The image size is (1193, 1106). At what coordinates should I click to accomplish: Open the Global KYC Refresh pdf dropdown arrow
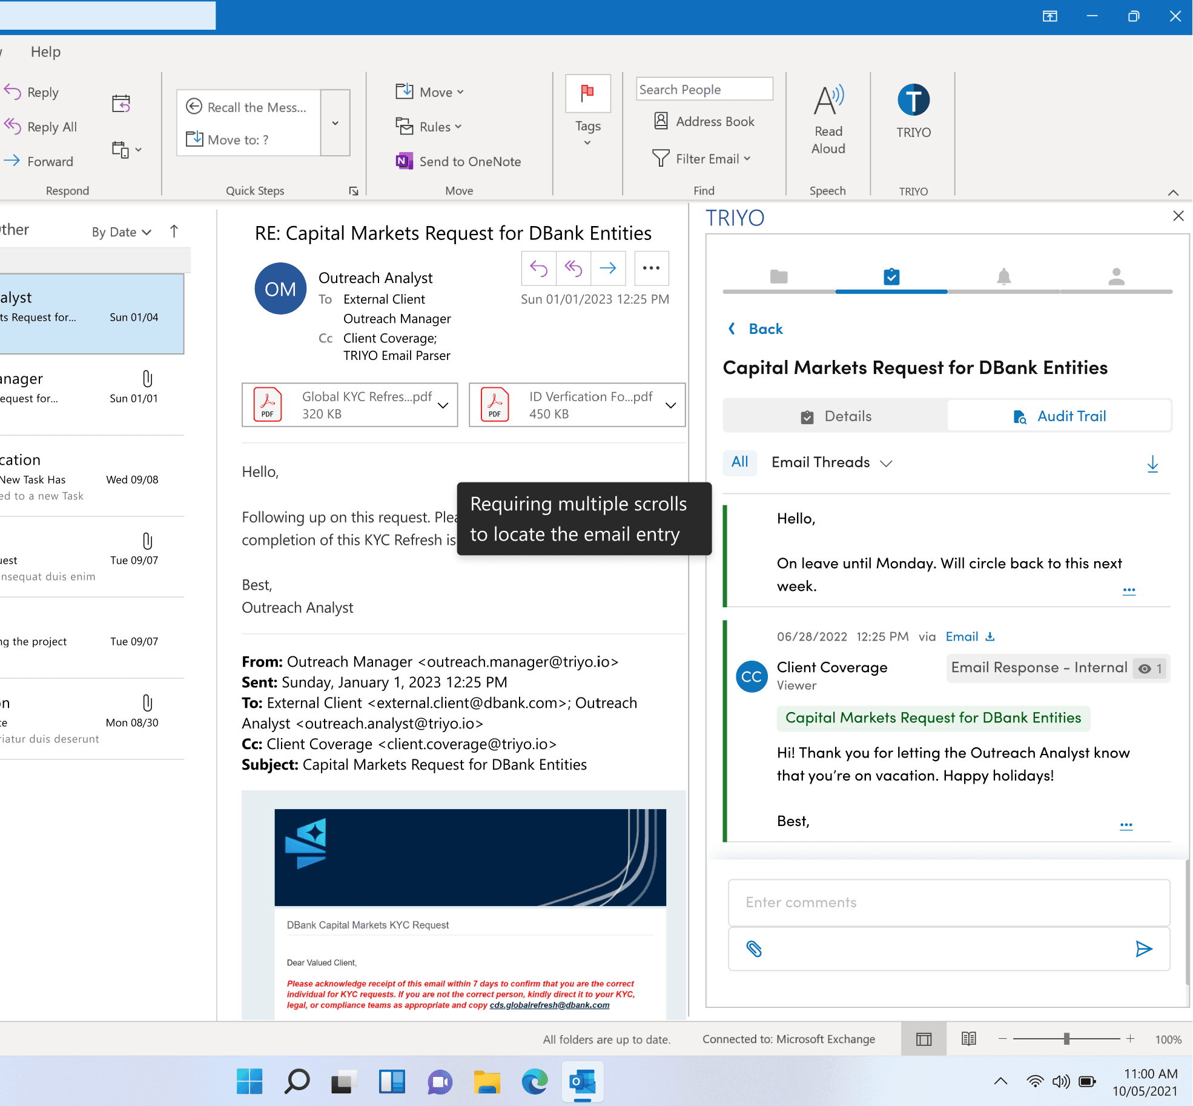coord(443,405)
